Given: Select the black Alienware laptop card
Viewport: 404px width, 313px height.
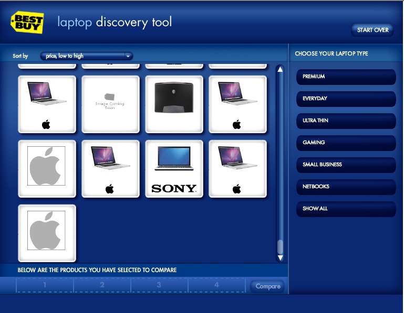Looking at the screenshot, I should [174, 104].
